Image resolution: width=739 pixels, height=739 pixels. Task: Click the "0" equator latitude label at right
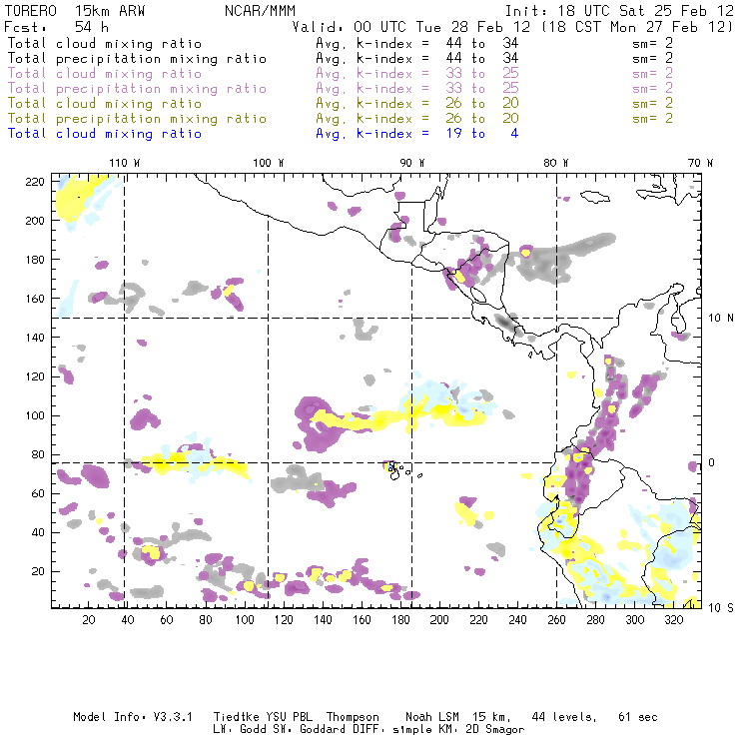point(712,462)
